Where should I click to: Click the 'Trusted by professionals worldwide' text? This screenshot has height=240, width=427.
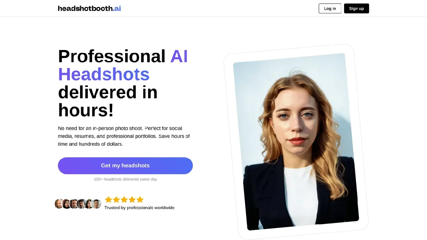pyautogui.click(x=139, y=208)
